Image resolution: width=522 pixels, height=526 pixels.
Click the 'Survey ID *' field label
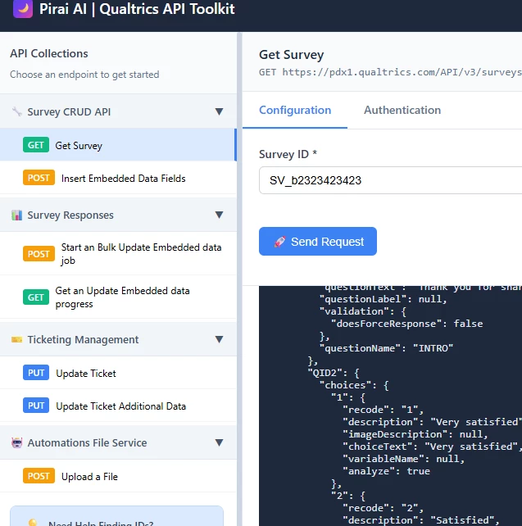click(x=288, y=154)
